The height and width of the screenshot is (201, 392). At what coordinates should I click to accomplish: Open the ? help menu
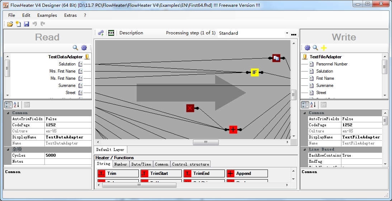85,15
